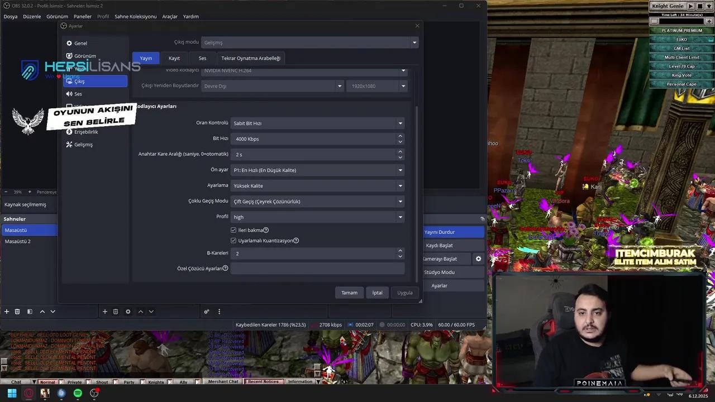715x402 pixels.
Task: Open the Genel settings category
Action: 80,43
